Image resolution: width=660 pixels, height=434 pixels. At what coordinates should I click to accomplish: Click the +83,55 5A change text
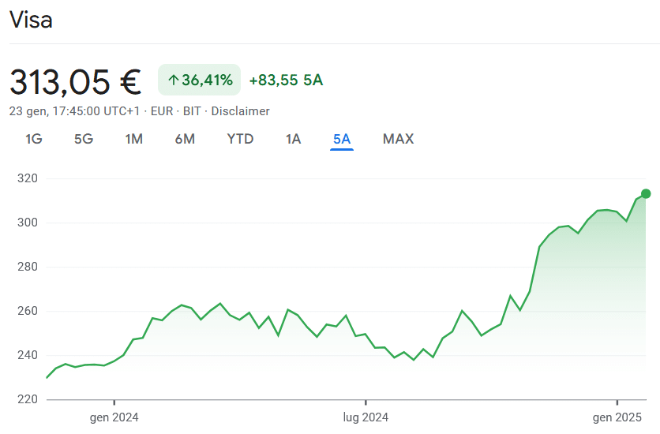coord(287,80)
